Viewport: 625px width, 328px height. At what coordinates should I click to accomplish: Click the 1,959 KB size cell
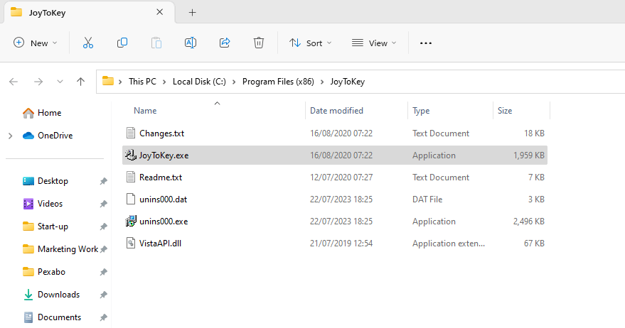coord(528,155)
